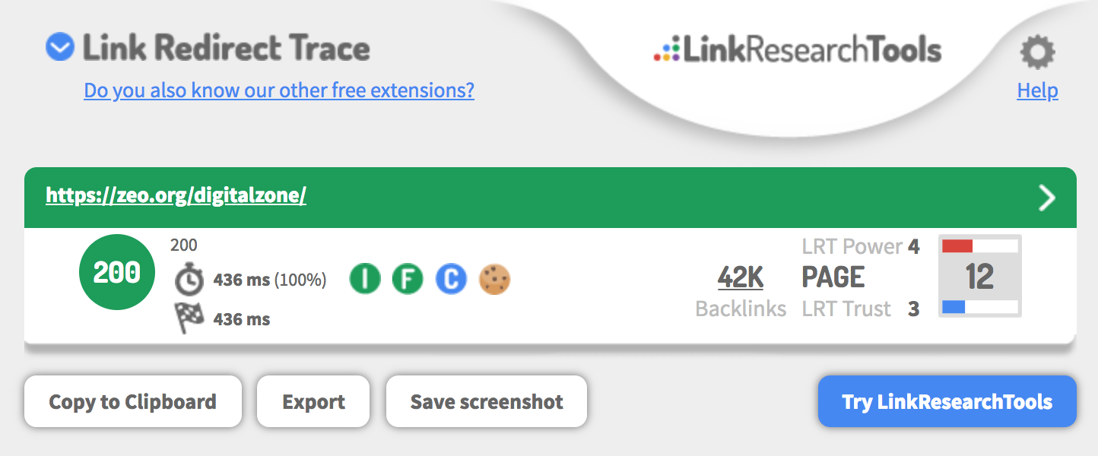Click the cookie icon
The width and height of the screenshot is (1098, 456).
tap(494, 280)
